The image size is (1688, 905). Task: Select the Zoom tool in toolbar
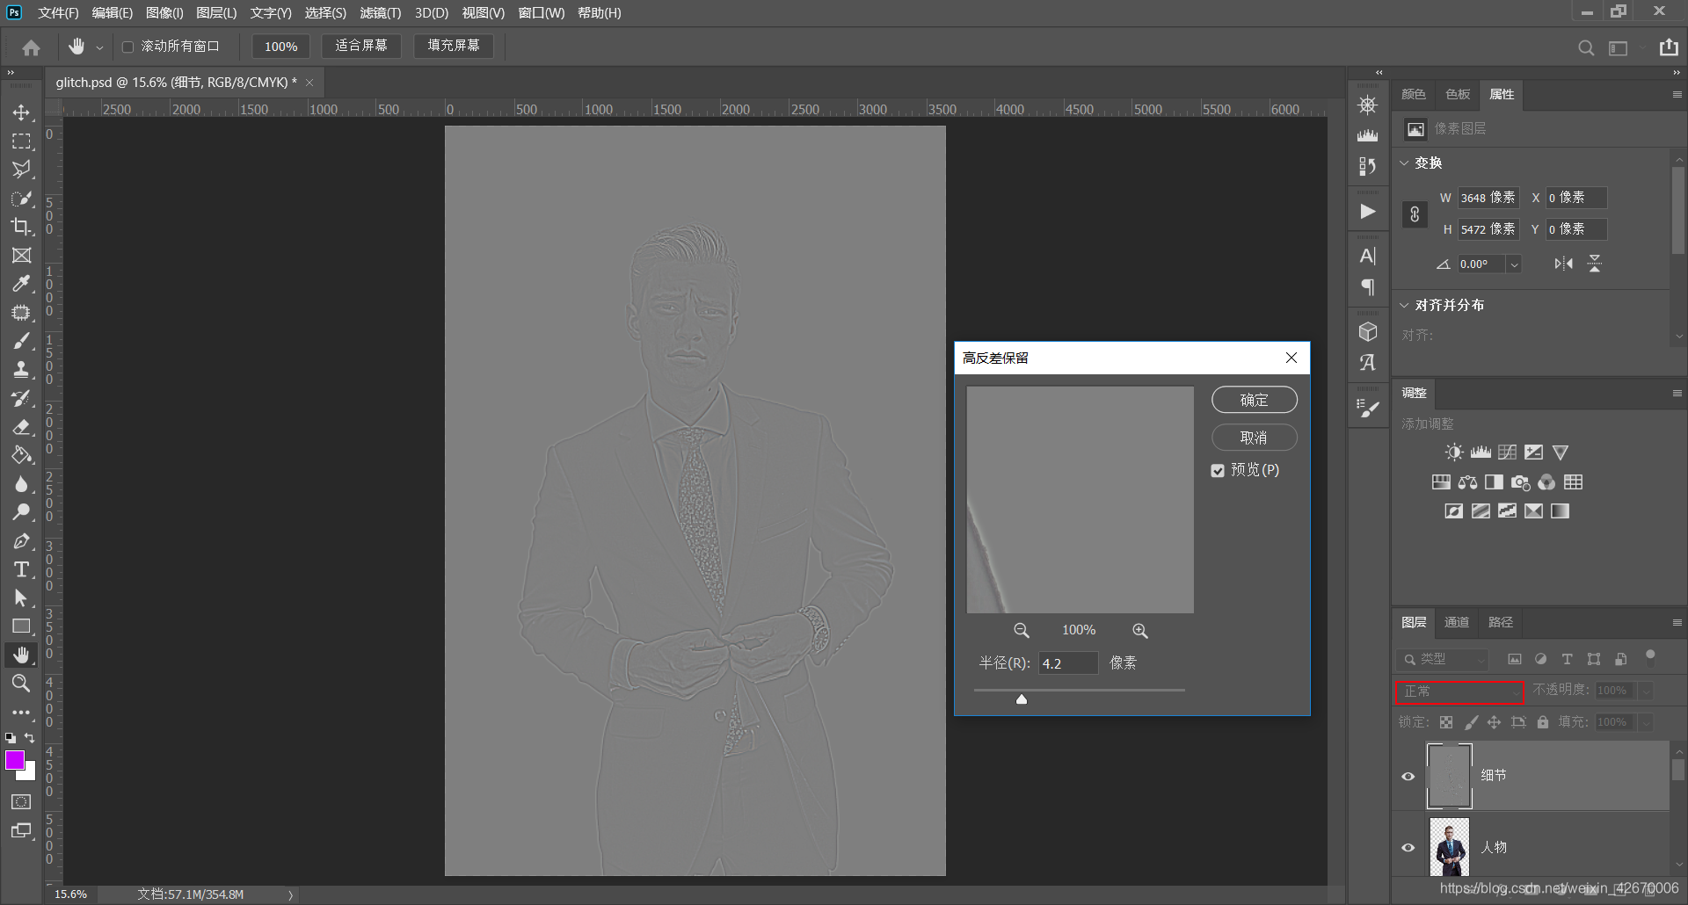[x=21, y=684]
